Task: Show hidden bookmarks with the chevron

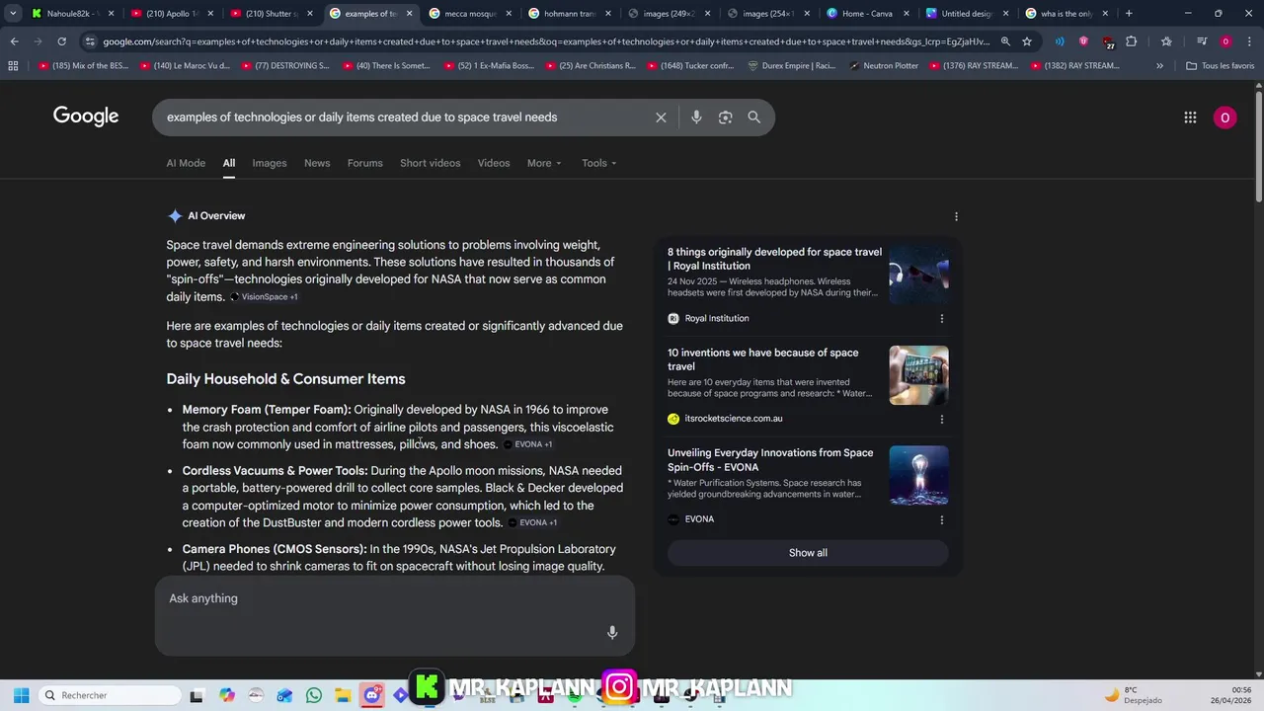Action: [x=1159, y=65]
